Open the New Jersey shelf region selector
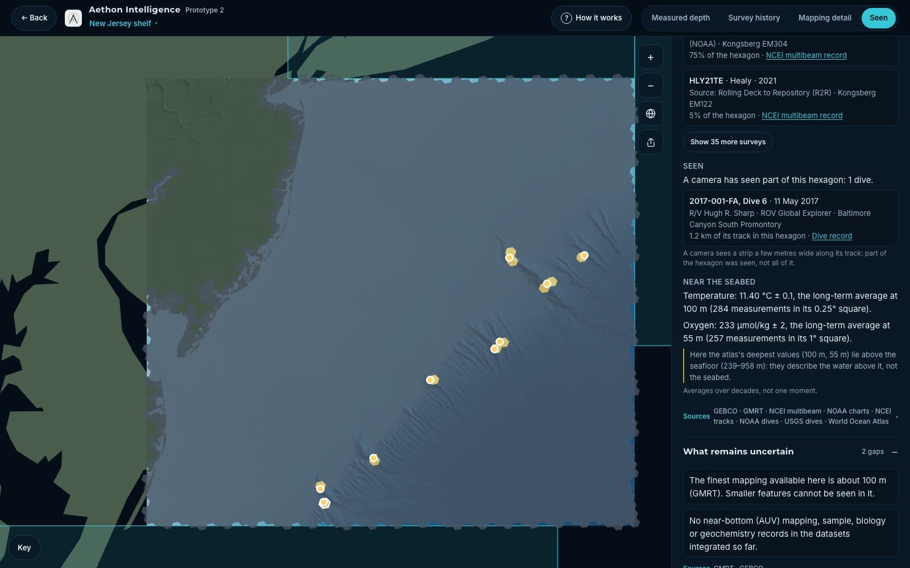The height and width of the screenshot is (568, 910). tap(123, 23)
